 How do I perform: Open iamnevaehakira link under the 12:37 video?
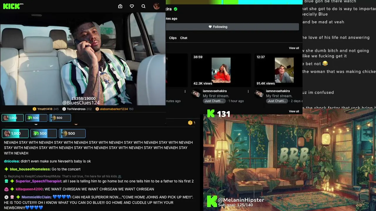(x=278, y=91)
